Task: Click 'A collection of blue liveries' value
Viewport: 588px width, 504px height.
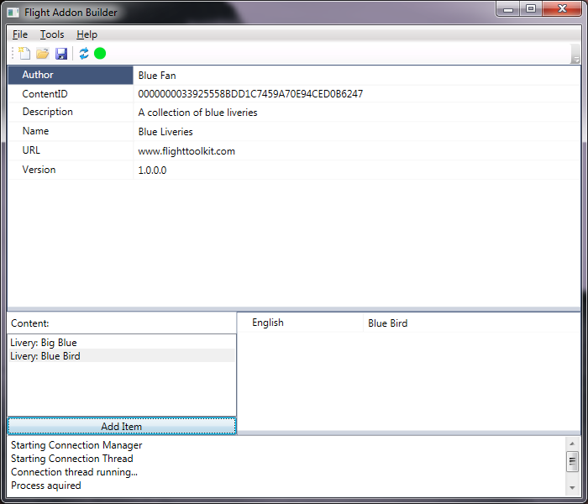Action: tap(197, 113)
